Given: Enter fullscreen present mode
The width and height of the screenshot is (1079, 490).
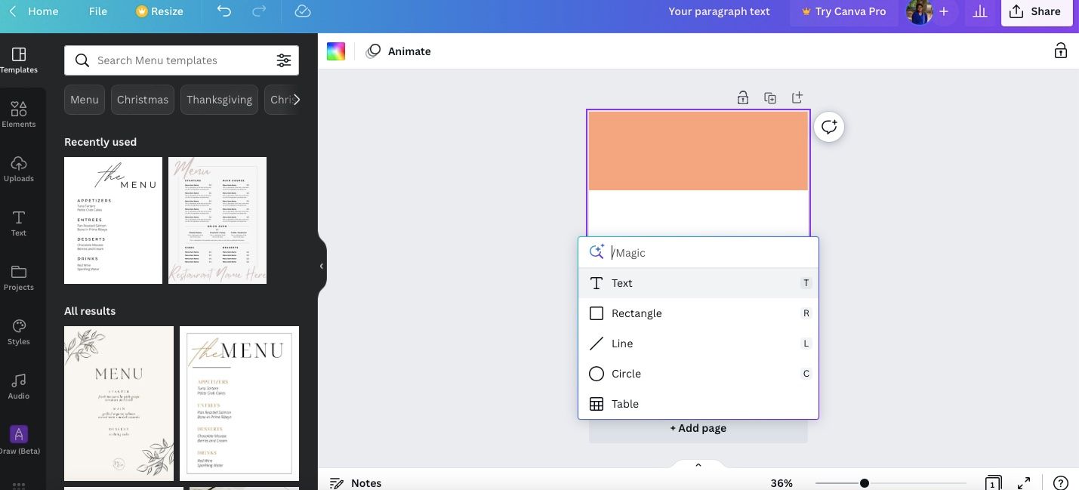Looking at the screenshot, I should 1024,483.
